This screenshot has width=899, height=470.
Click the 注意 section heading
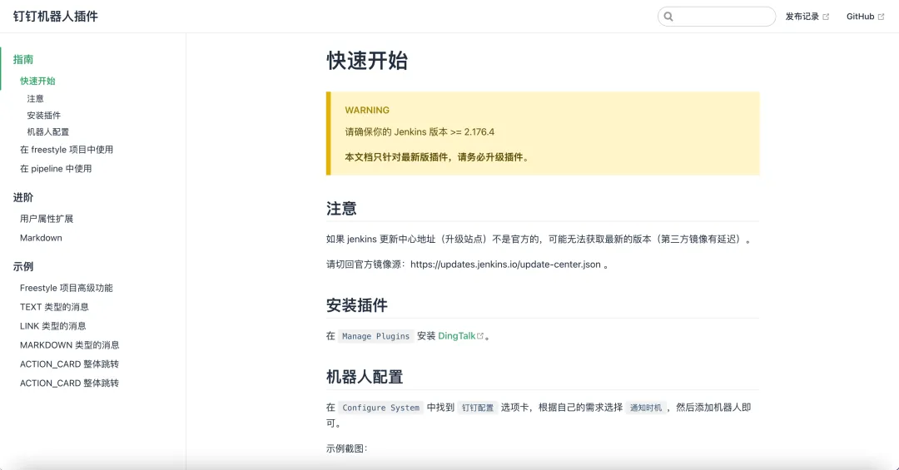point(341,208)
